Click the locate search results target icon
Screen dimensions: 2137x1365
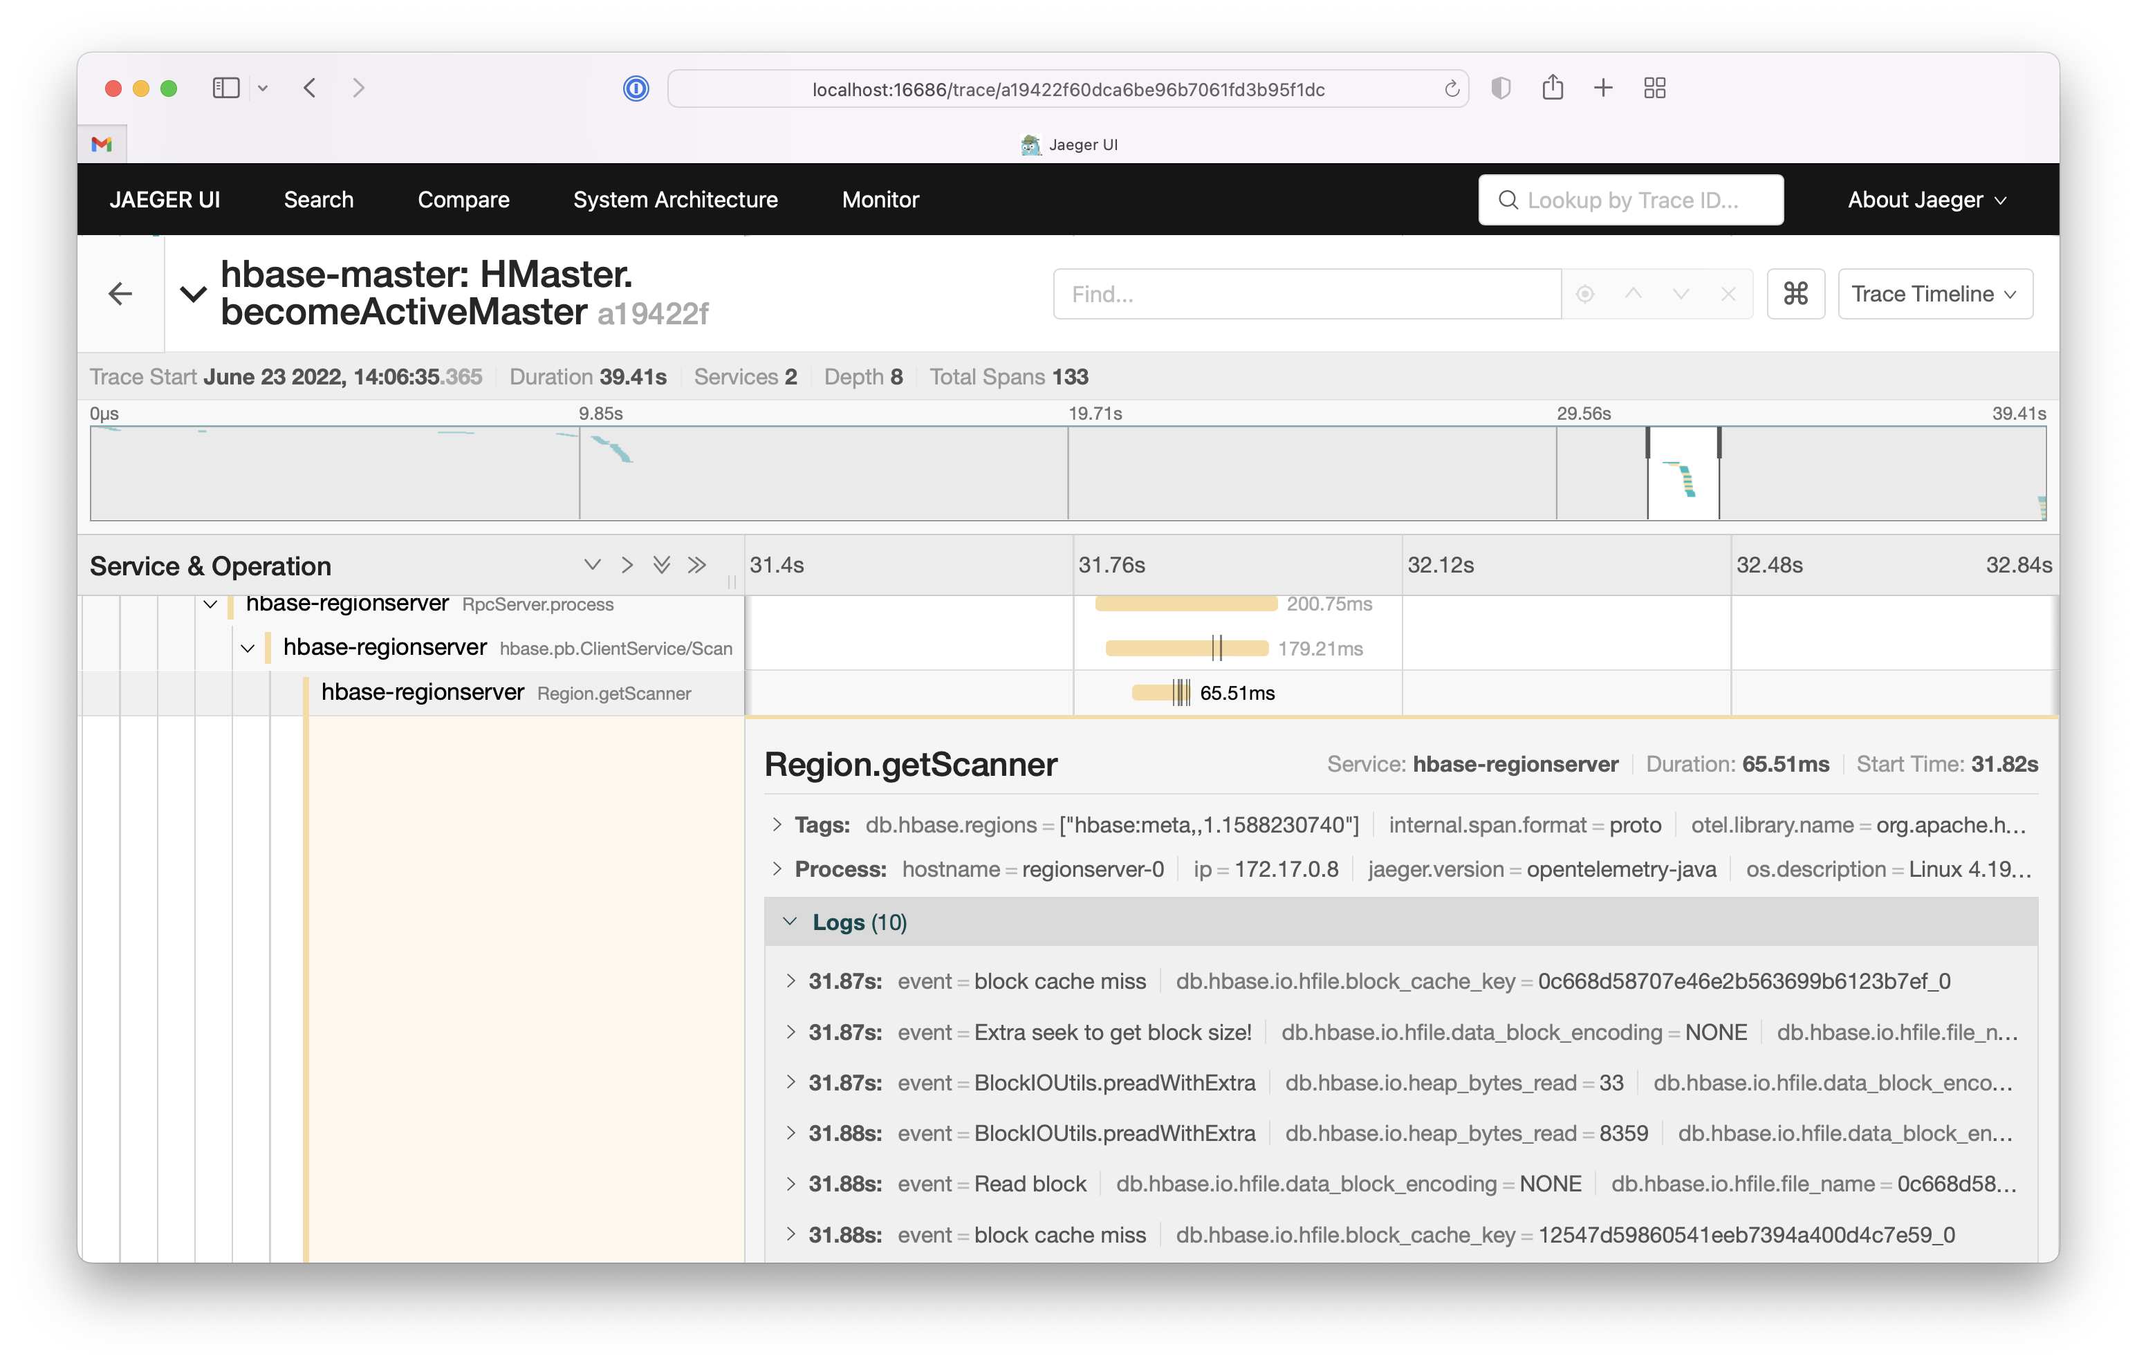(x=1585, y=294)
